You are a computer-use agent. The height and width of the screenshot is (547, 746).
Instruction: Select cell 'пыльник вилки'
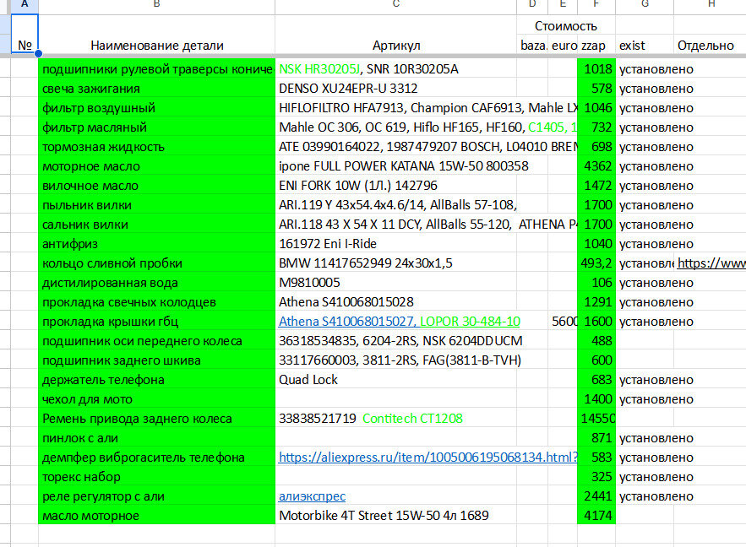[x=156, y=205]
